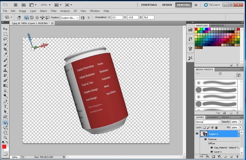Select the Spot Healing Brush tool
This screenshot has height=160, width=246.
click(x=5, y=60)
